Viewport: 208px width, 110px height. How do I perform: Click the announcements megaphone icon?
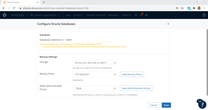tap(146, 15)
